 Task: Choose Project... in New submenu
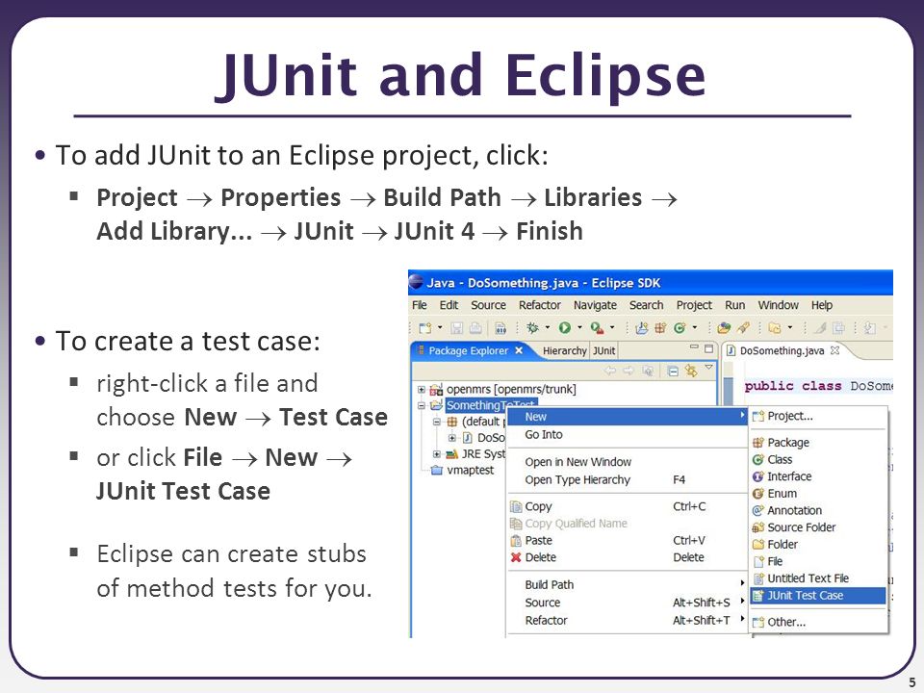click(x=818, y=416)
